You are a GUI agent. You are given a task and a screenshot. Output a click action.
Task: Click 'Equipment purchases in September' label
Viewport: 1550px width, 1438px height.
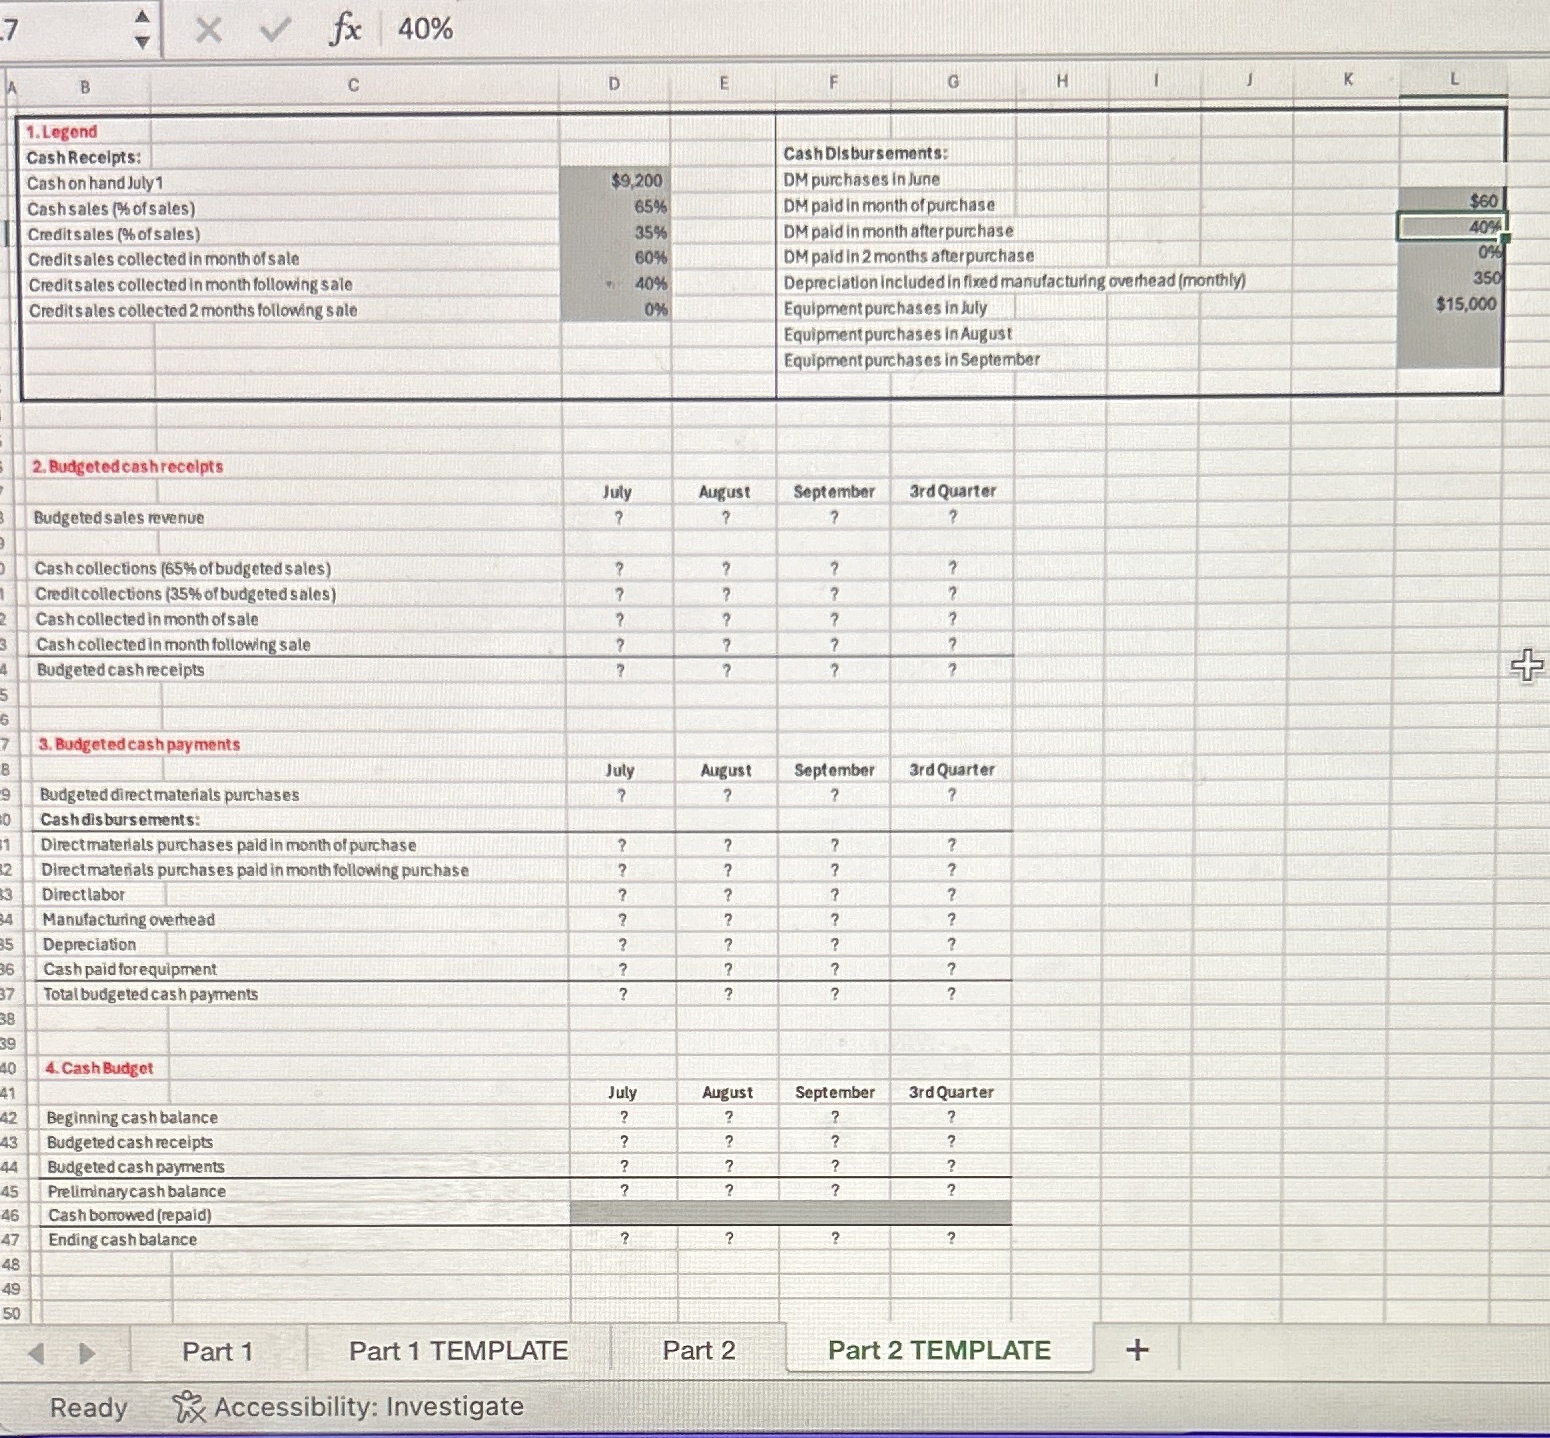(x=912, y=359)
